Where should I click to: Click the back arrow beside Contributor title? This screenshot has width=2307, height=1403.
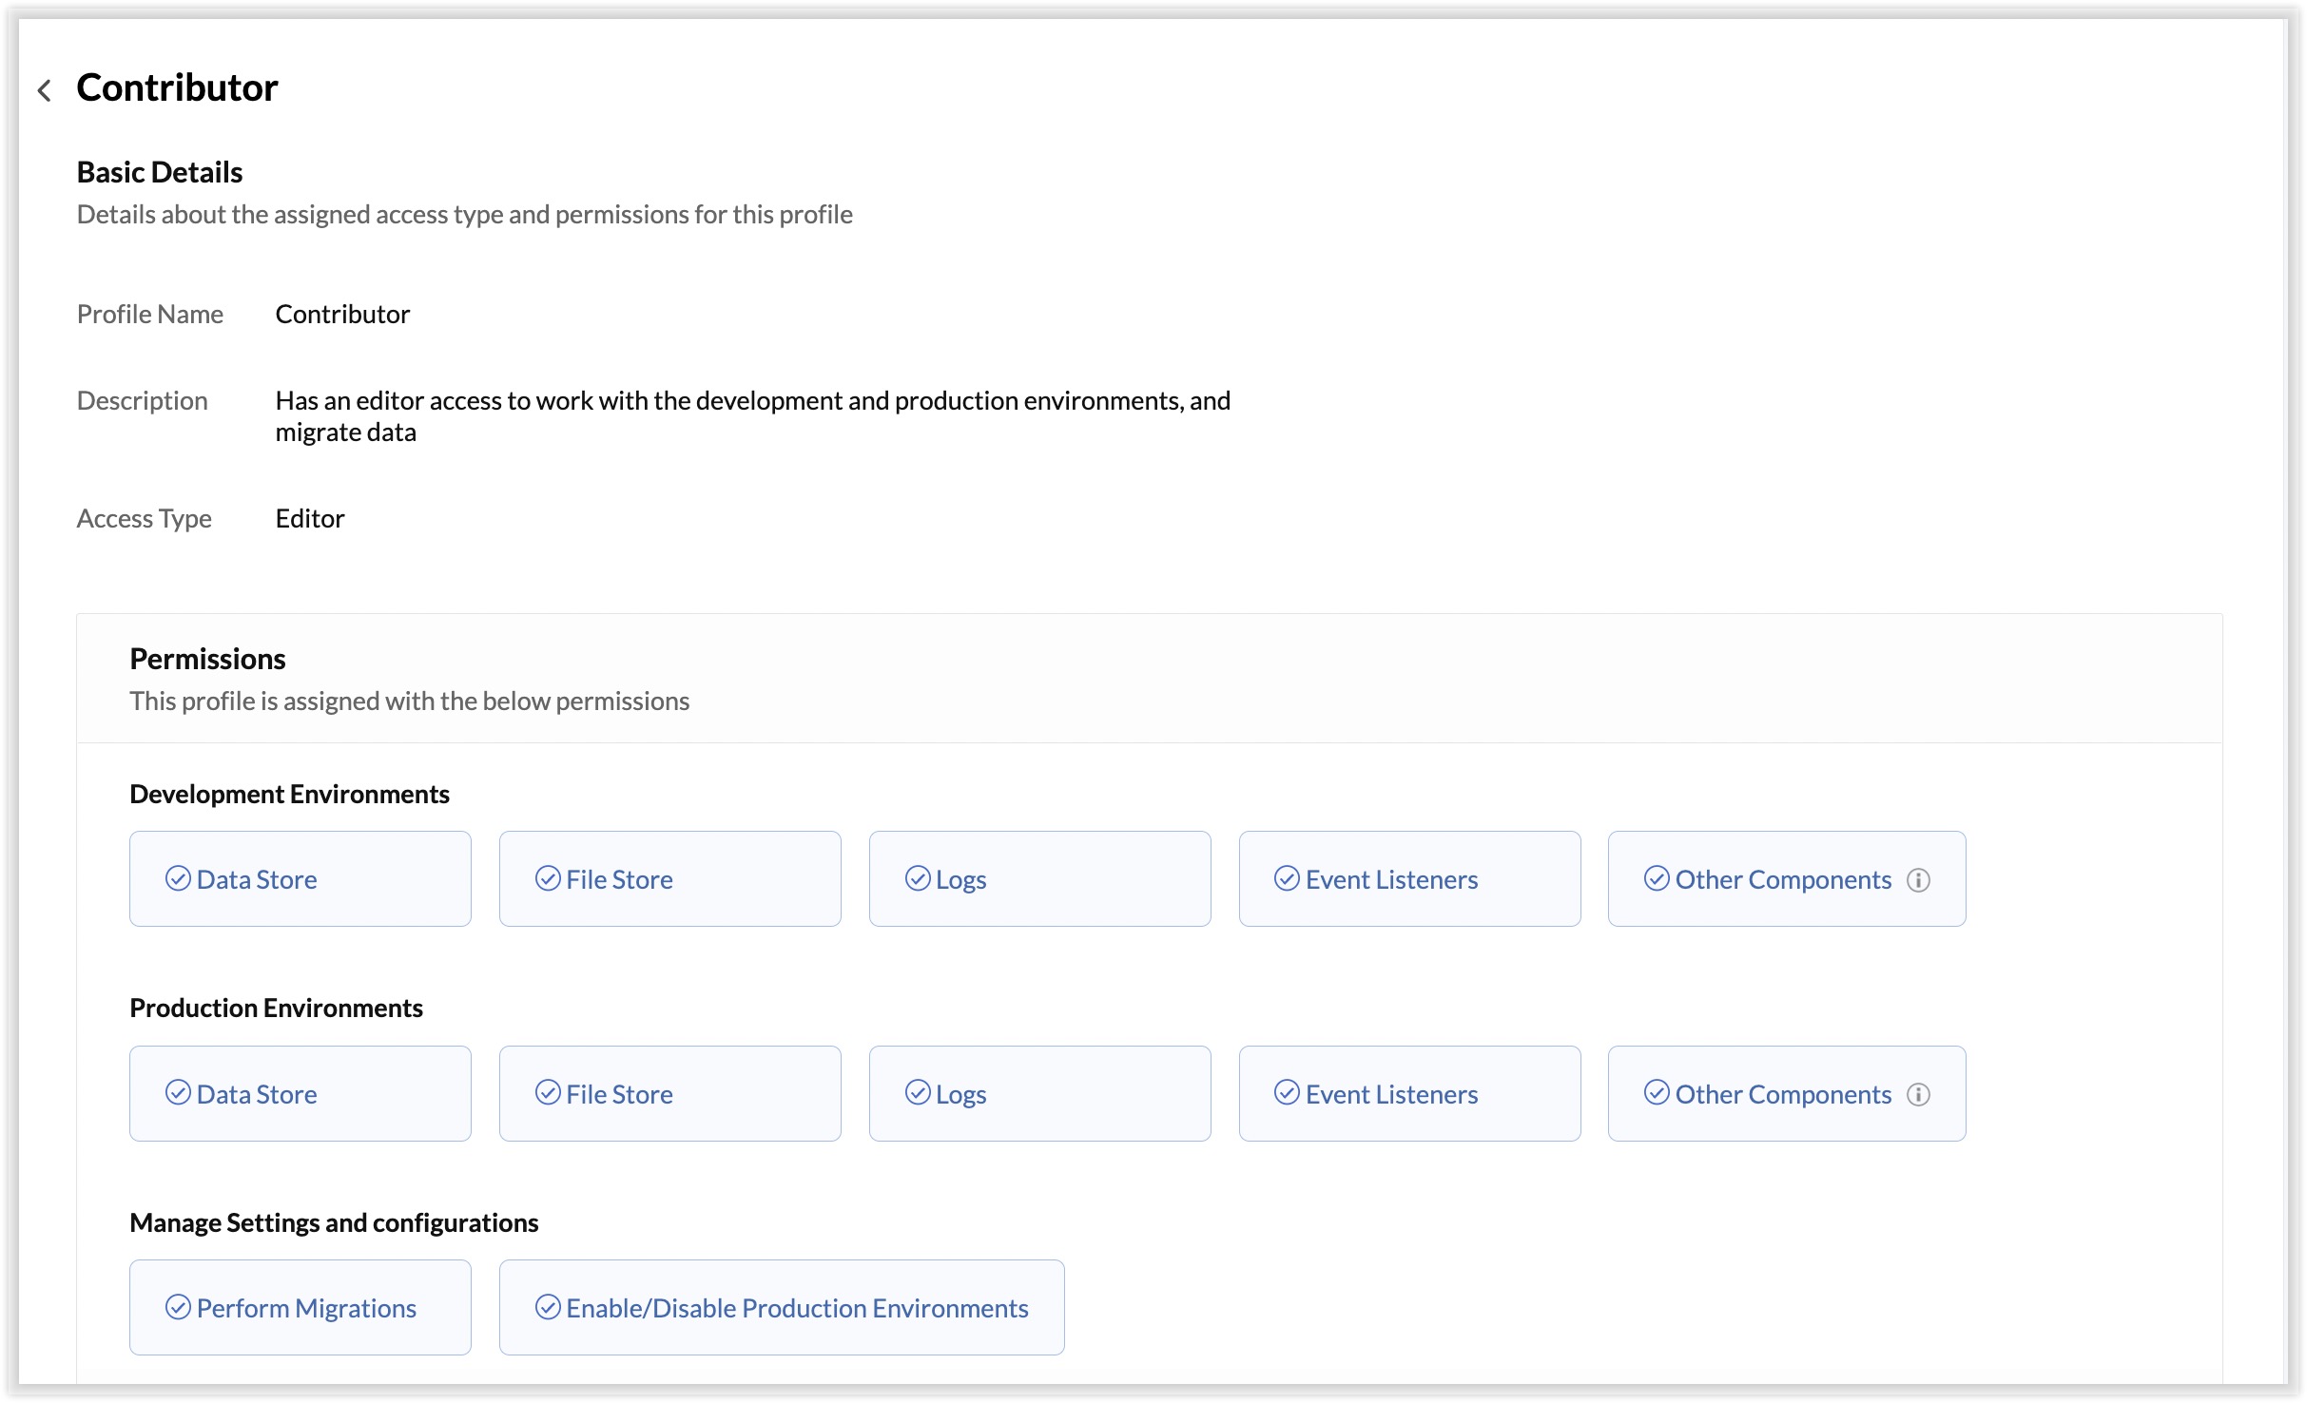click(44, 90)
